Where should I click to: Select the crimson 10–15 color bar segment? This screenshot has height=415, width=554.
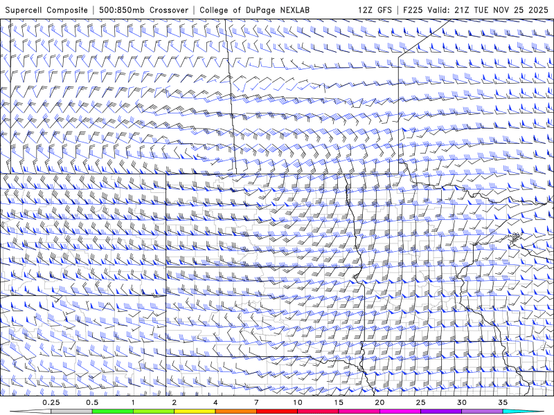pos(318,412)
